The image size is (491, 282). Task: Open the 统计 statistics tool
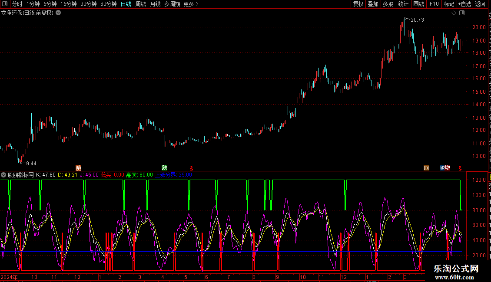[403, 4]
